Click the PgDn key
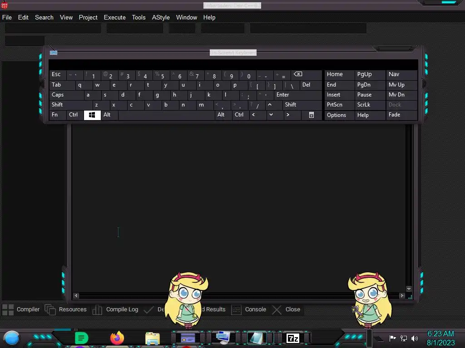 click(x=370, y=85)
